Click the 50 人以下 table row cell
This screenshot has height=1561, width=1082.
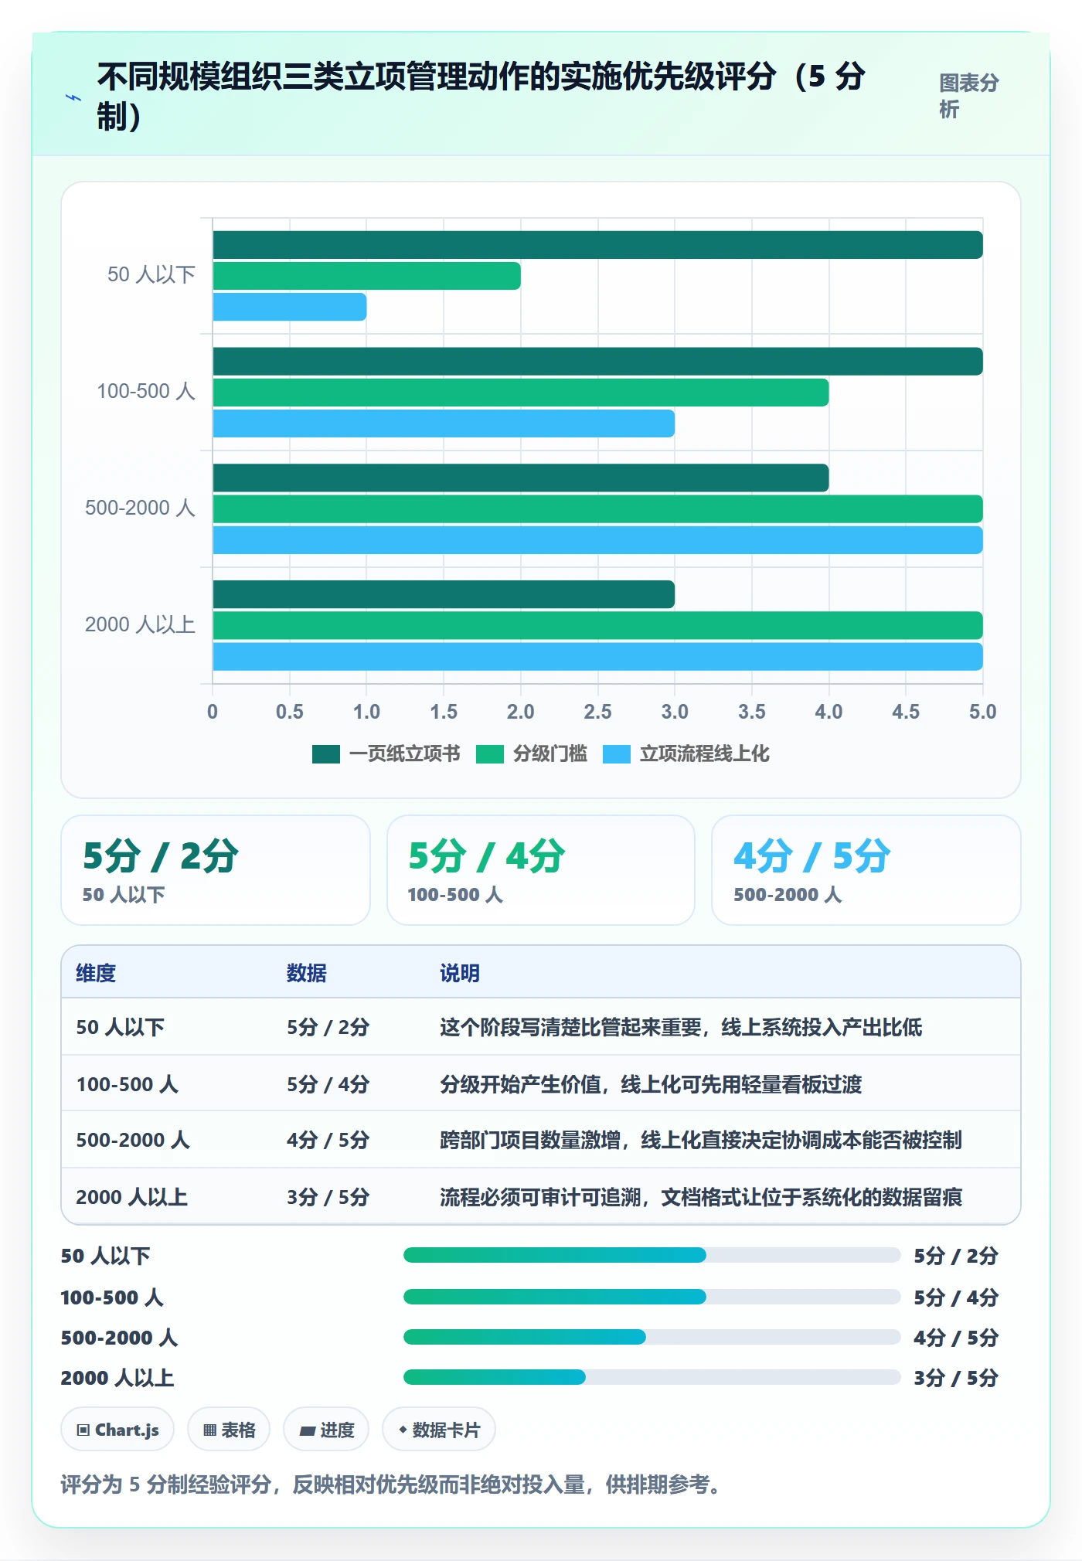coord(121,1027)
